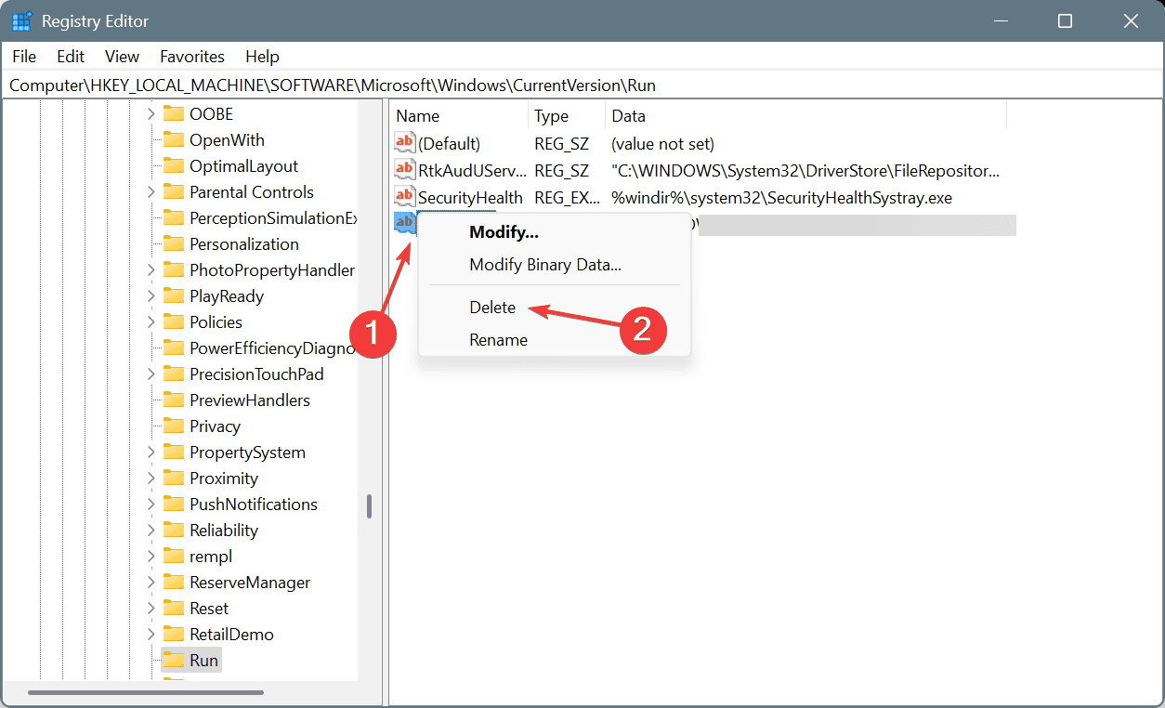Select the PreviewHandlers folder icon
Image resolution: width=1165 pixels, height=708 pixels.
coord(173,400)
